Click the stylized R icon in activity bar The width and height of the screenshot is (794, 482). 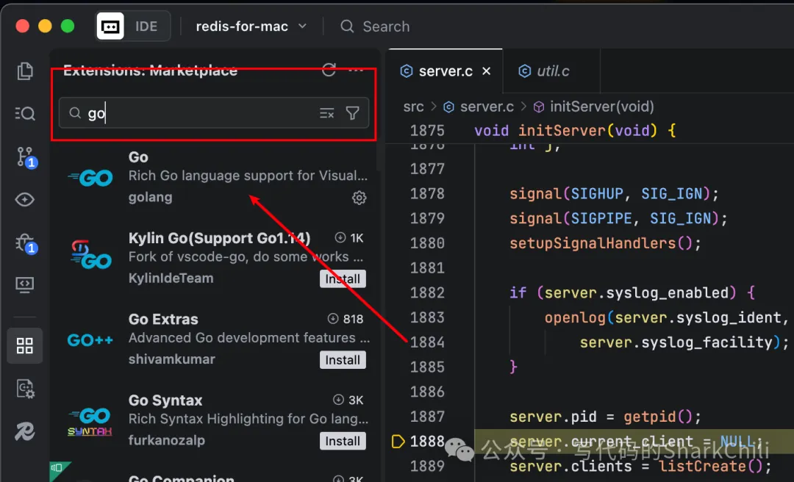click(25, 431)
